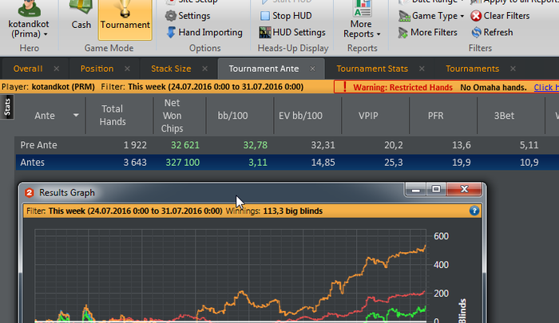
Task: Open the More Reports dropdown
Action: click(x=362, y=20)
